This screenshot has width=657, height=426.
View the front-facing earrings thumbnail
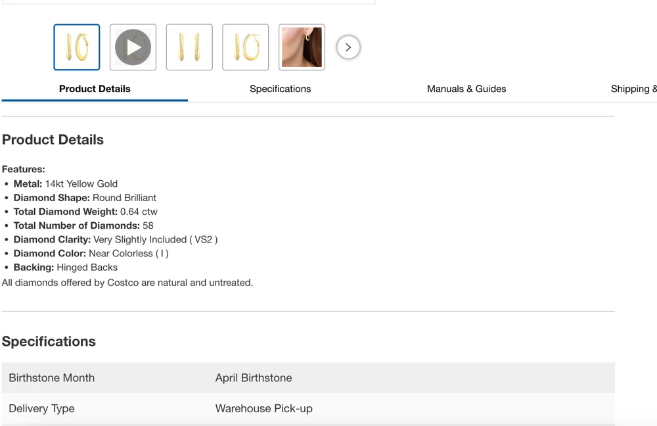click(x=189, y=47)
